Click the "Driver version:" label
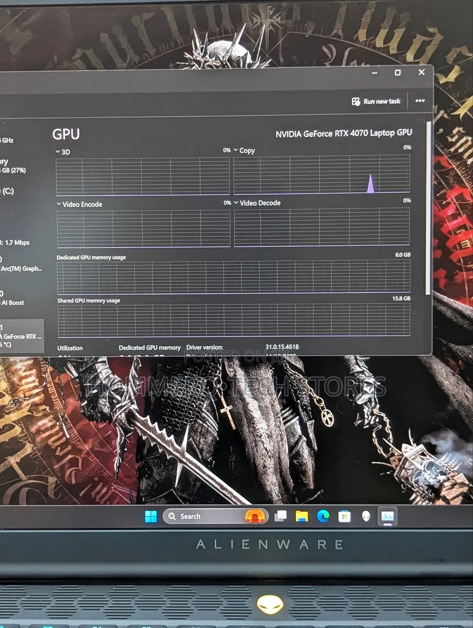Screen dimensions: 473x628 point(205,347)
